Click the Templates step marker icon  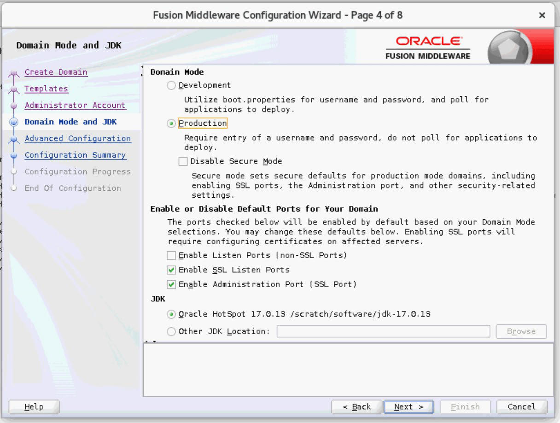click(x=14, y=89)
